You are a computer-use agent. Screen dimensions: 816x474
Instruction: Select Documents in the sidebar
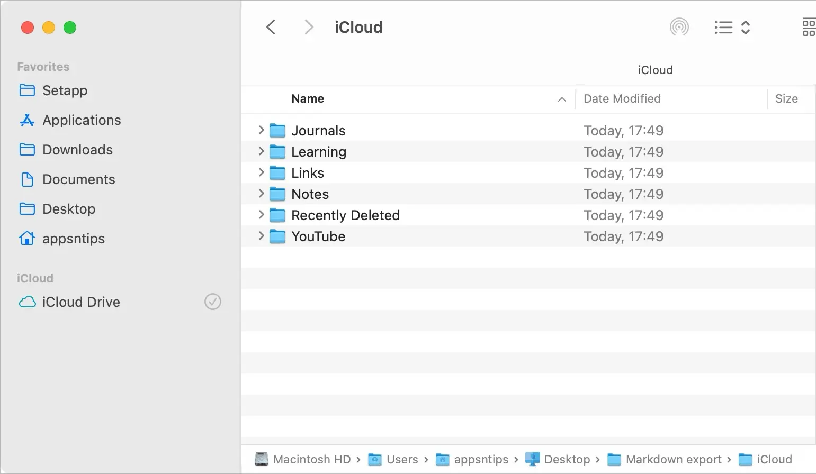pyautogui.click(x=67, y=179)
